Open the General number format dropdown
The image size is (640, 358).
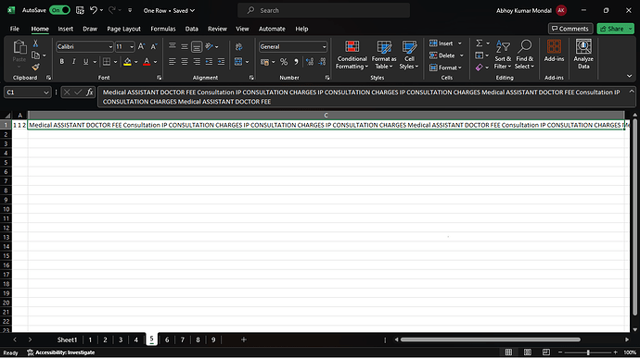coord(324,47)
